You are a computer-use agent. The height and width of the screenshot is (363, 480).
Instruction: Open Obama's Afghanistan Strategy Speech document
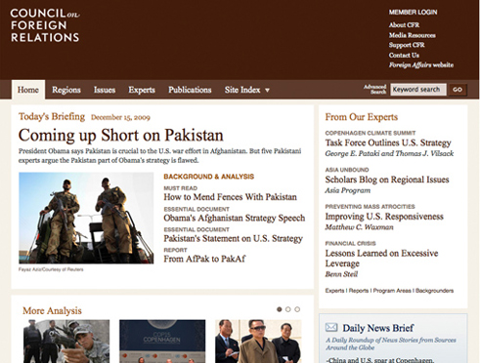coord(235,218)
